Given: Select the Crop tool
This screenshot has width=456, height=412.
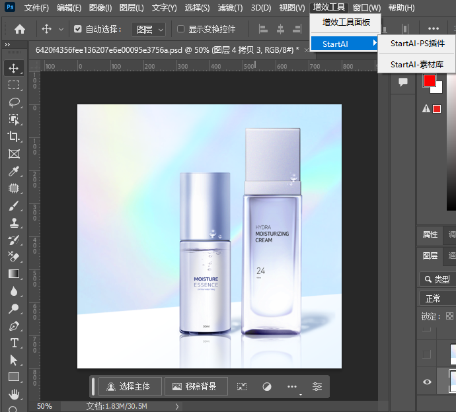Looking at the screenshot, I should point(13,136).
